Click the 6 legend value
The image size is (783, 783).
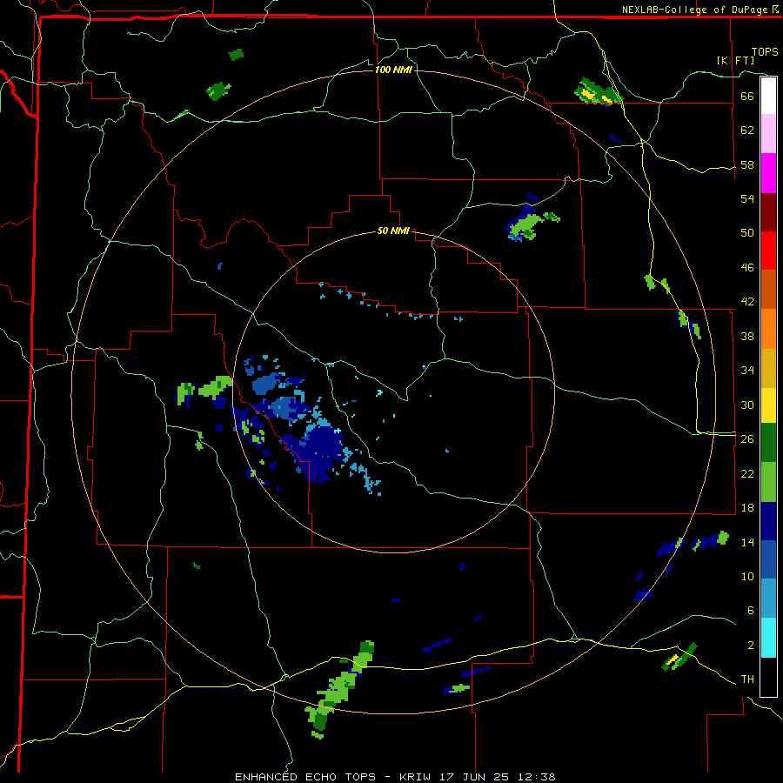[x=751, y=611]
